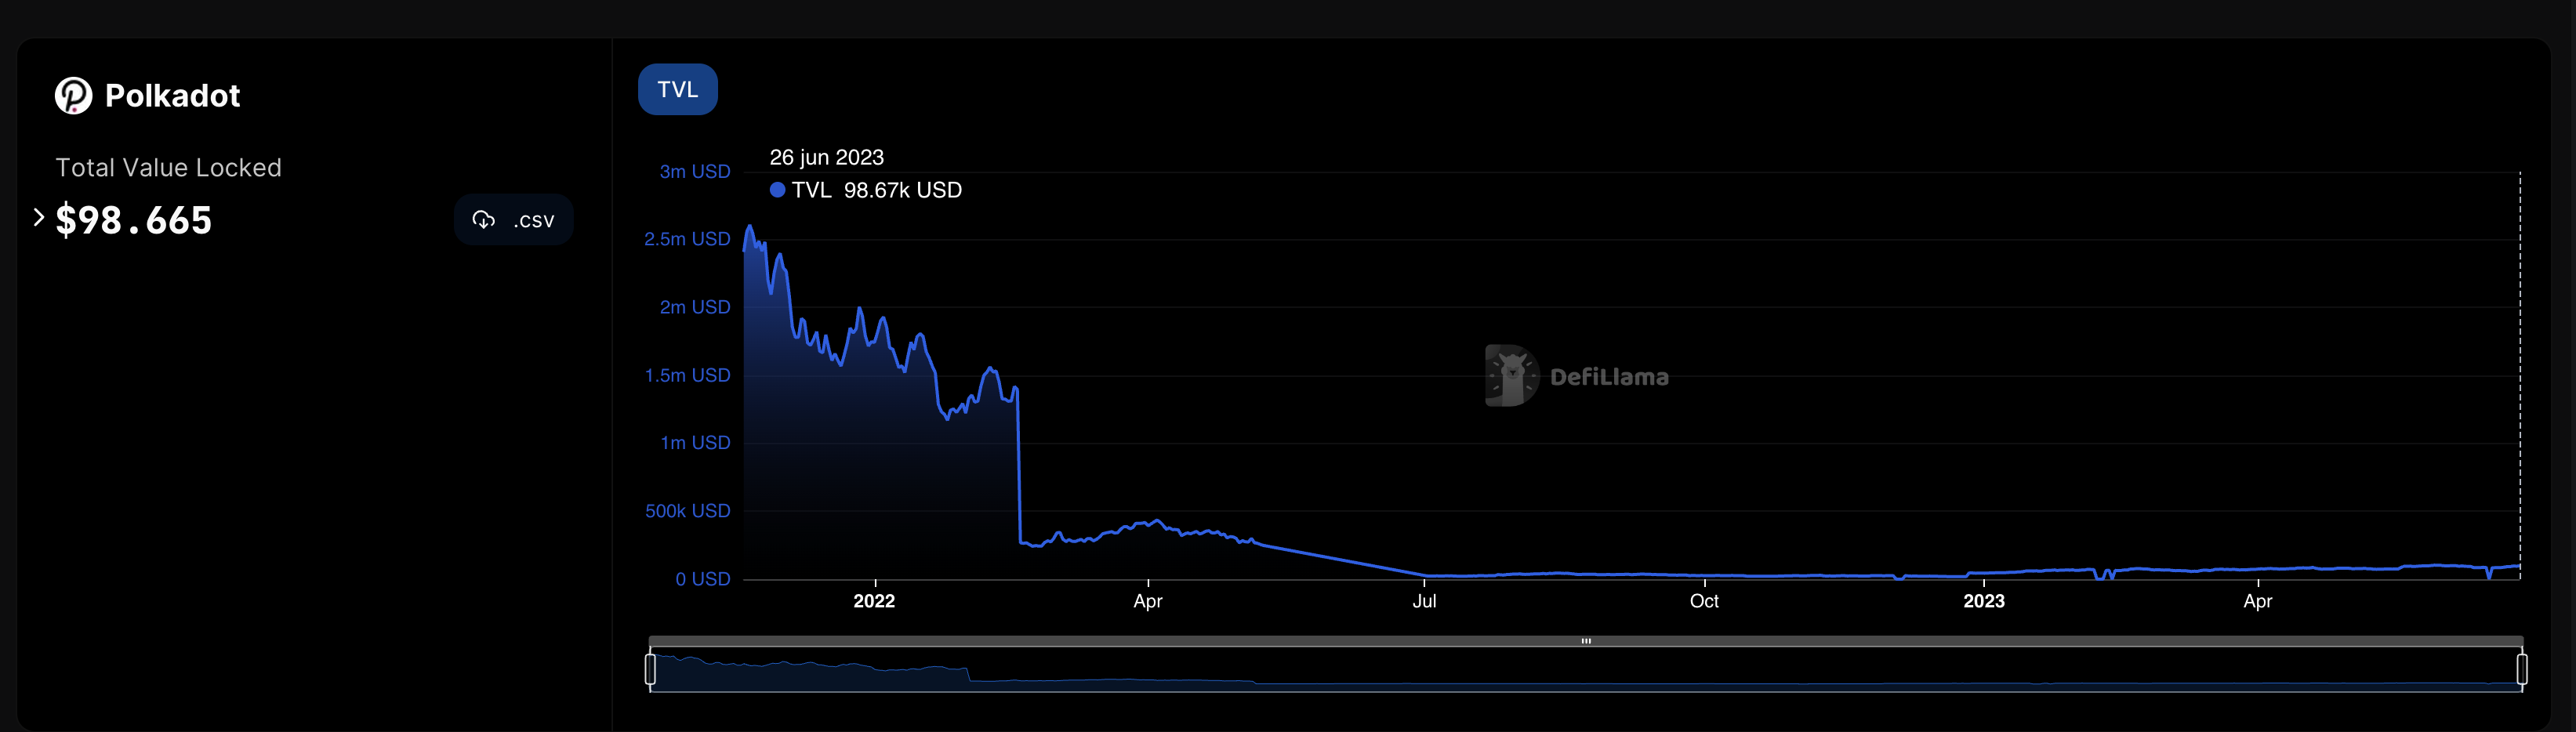Click the 500k USD y-axis label
The image size is (2576, 732).
coord(687,511)
